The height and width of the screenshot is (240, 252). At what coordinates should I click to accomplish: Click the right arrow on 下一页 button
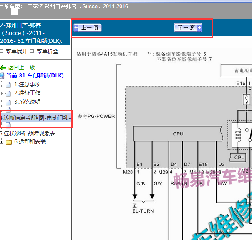(x=199, y=27)
